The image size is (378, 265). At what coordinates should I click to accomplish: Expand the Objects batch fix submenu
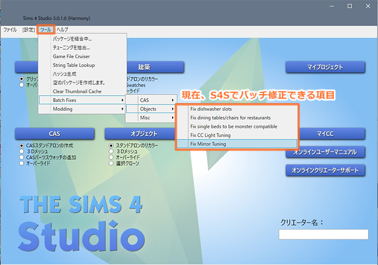point(151,109)
